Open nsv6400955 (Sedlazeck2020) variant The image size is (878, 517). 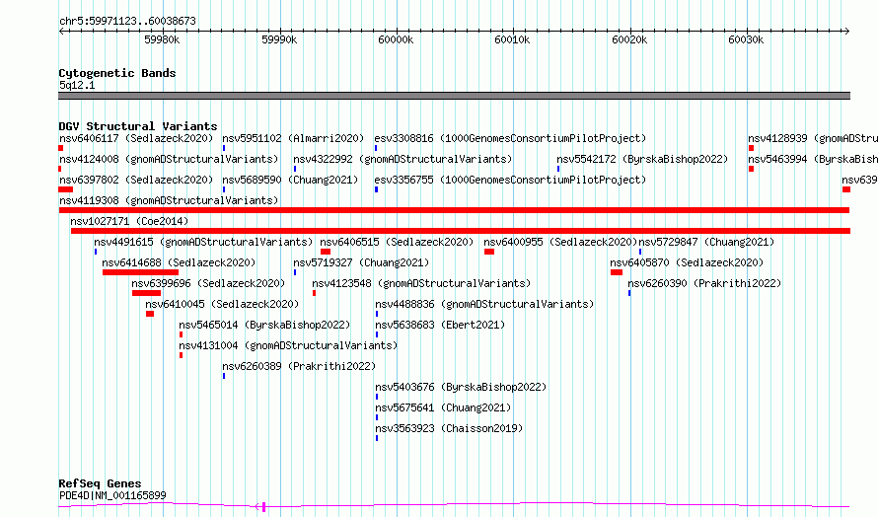pos(560,242)
